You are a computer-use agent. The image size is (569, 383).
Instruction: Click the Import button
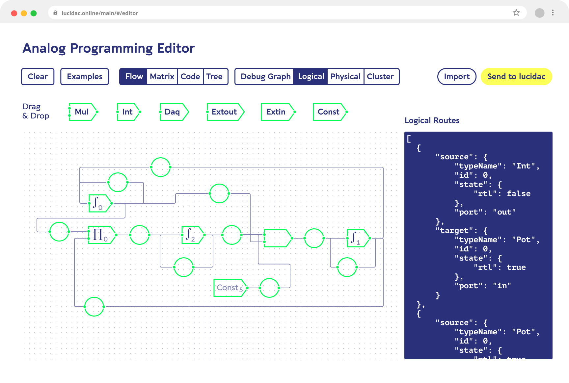coord(457,77)
